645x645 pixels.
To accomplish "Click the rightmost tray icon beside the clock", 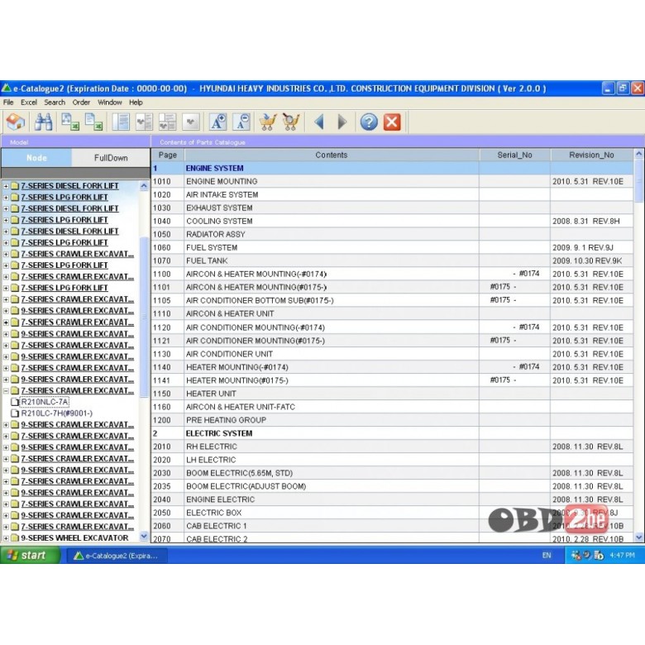I will point(599,556).
